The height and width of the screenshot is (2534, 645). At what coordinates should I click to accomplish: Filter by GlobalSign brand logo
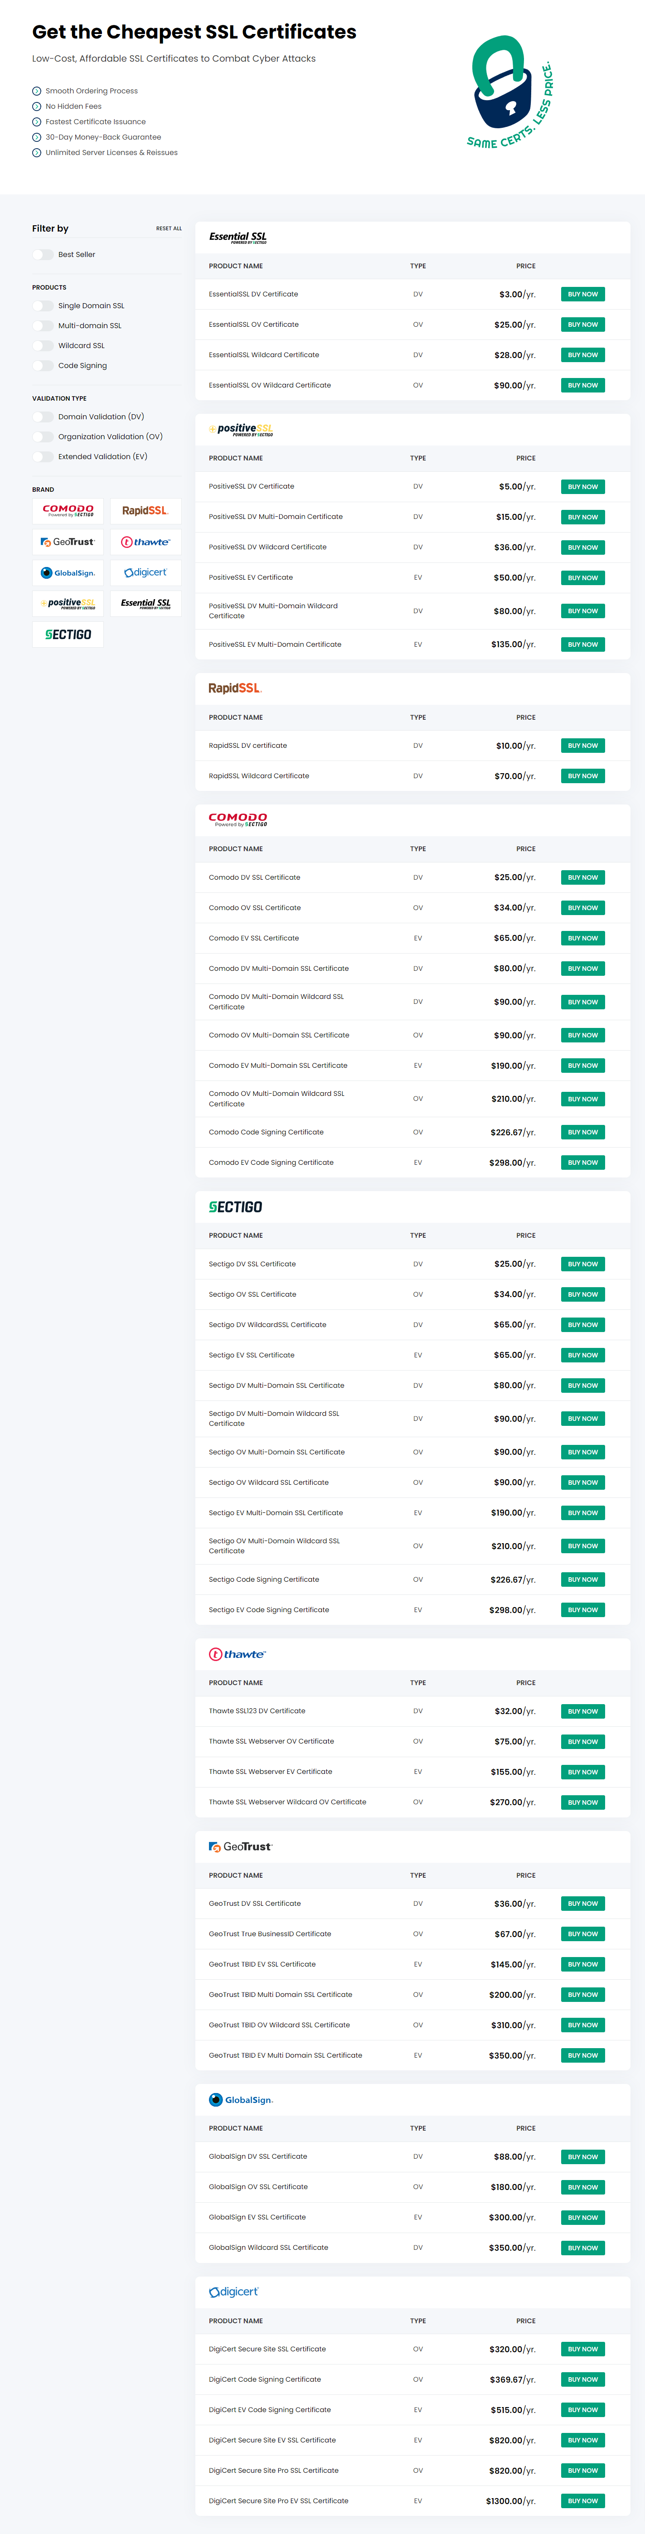tap(68, 572)
